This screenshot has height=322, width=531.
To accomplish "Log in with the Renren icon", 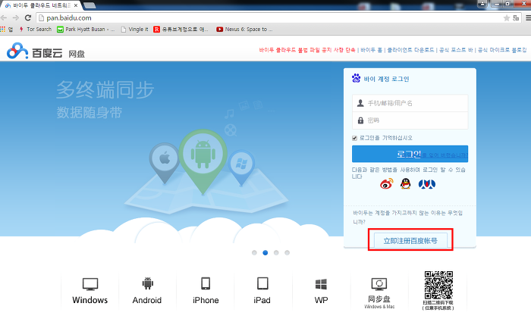I will [x=427, y=184].
